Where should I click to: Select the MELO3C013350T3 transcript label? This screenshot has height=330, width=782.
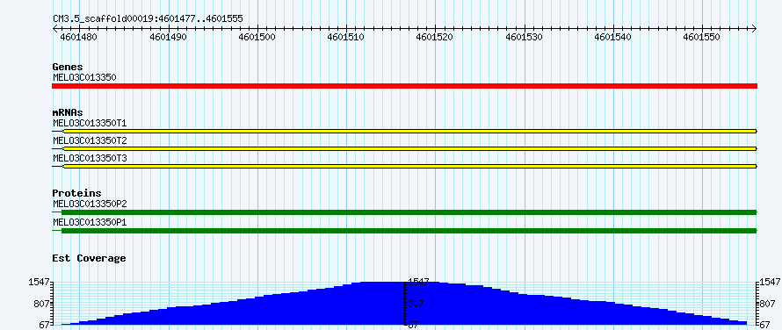coord(90,159)
